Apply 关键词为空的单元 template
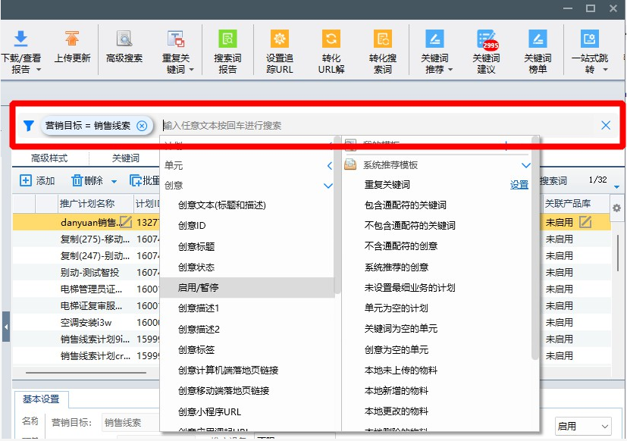The height and width of the screenshot is (441, 627). [x=400, y=329]
